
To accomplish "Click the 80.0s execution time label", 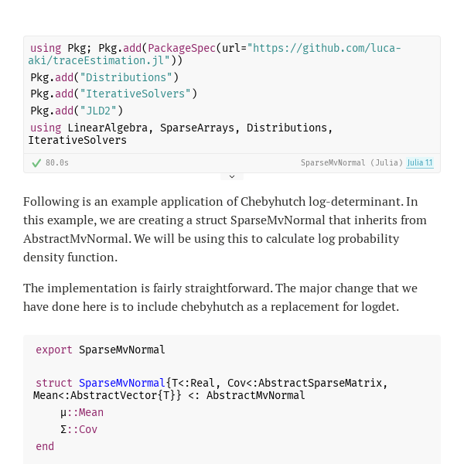I will pyautogui.click(x=57, y=162).
